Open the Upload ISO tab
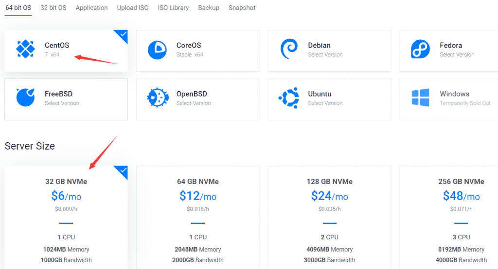The image size is (498, 269). coord(133,8)
